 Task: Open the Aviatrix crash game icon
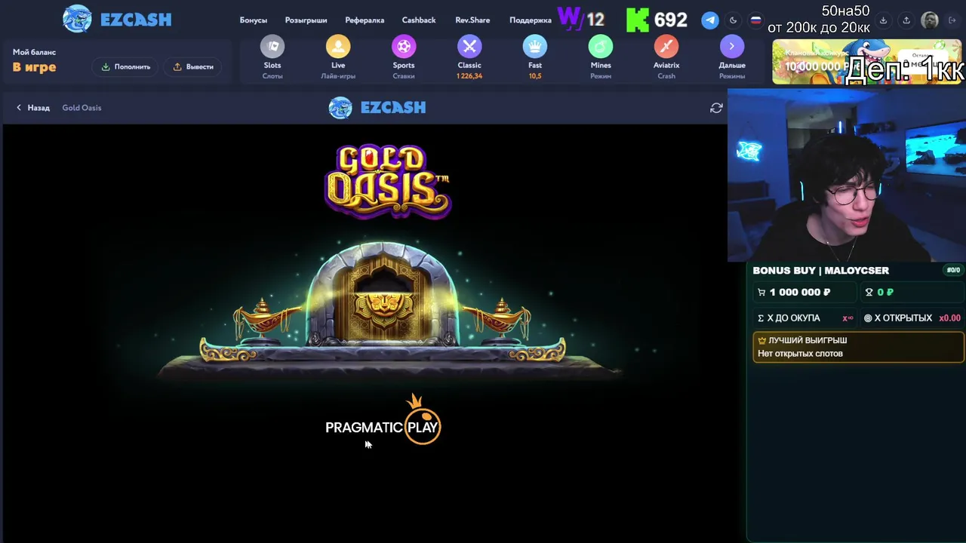coord(666,47)
